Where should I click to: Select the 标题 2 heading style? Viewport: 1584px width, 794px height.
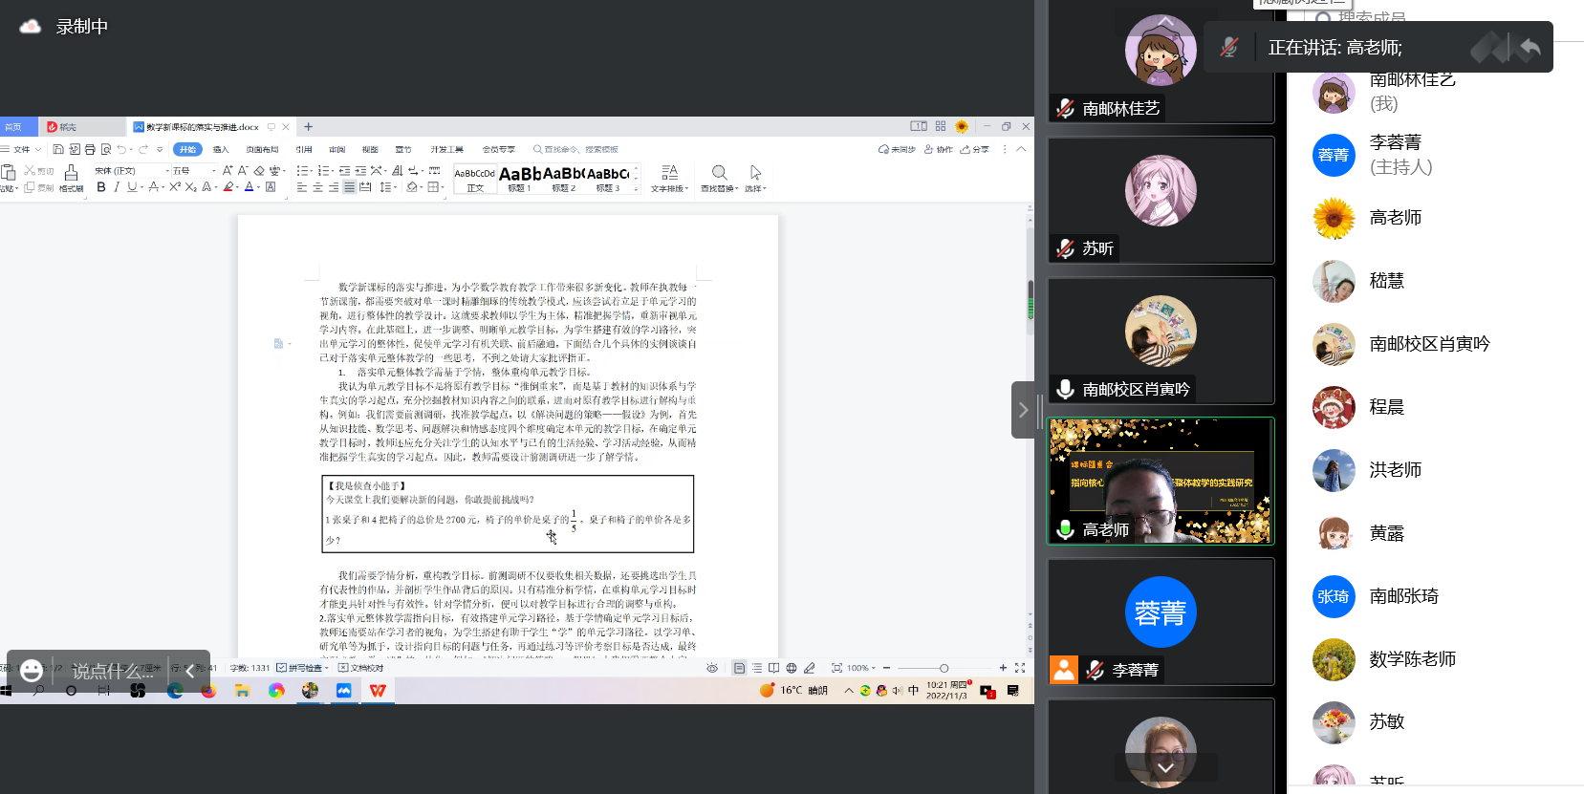(x=564, y=178)
